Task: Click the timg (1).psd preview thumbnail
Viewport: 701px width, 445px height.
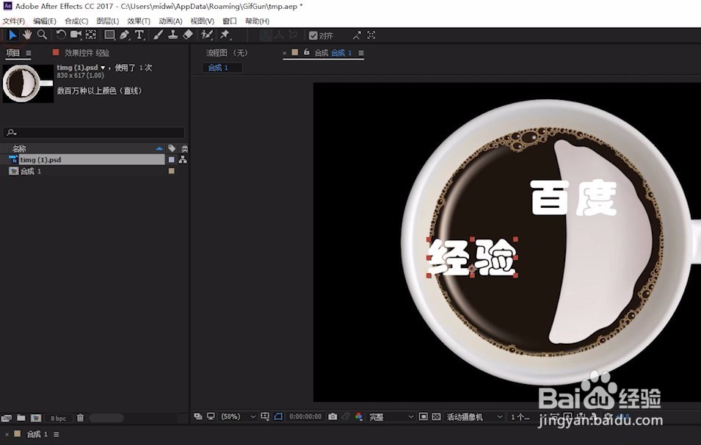Action: point(28,84)
